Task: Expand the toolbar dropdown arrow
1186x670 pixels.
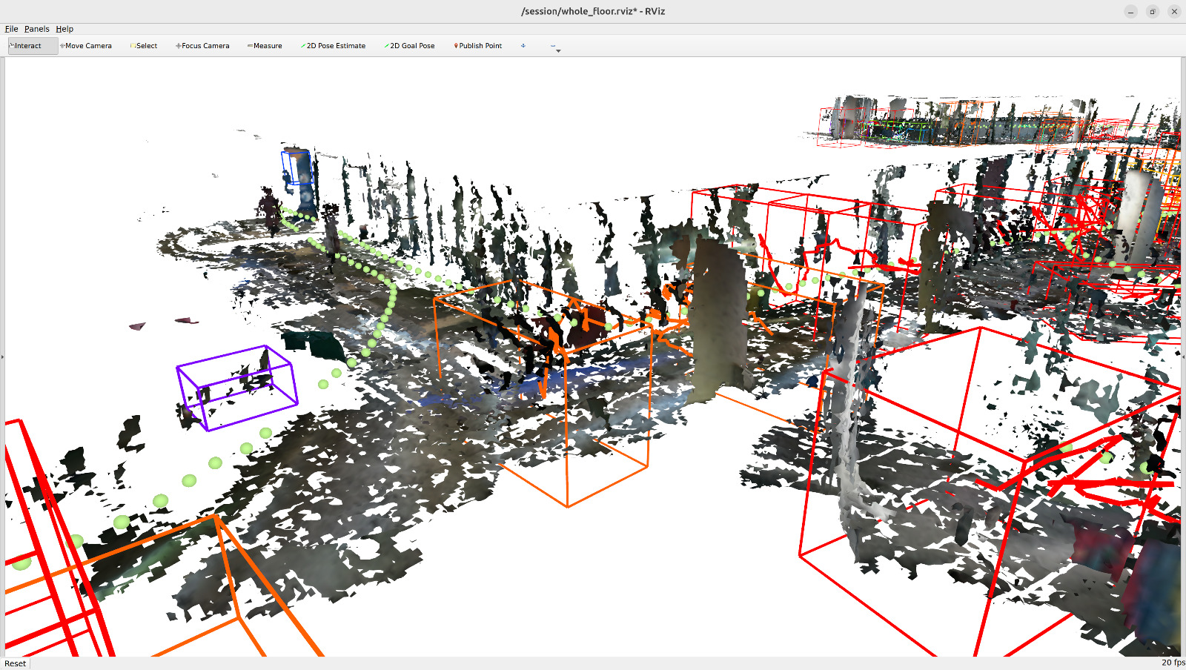Action: click(558, 51)
